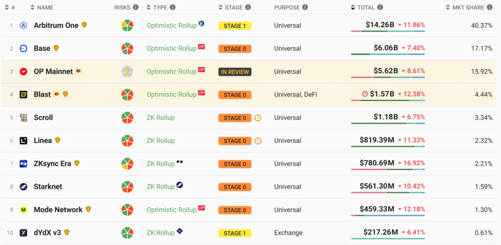Click the Arbitrum One logo icon
The height and width of the screenshot is (245, 501).
pos(24,26)
